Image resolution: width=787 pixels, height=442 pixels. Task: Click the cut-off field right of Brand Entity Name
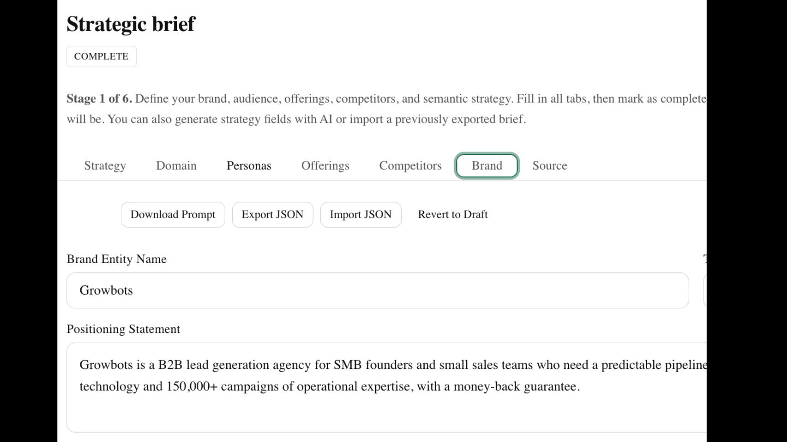tap(704, 290)
